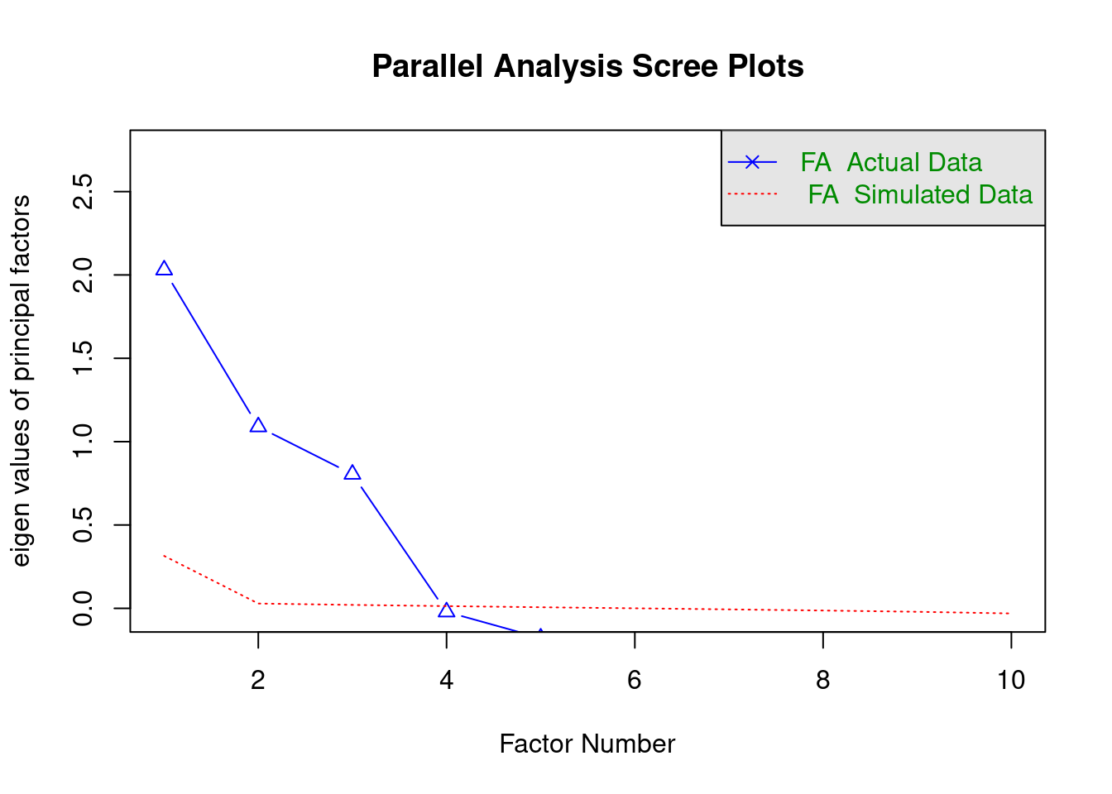Click the "Parallel Analysis Scree Plots" title
Image resolution: width=1112 pixels, height=794 pixels.
587,66
